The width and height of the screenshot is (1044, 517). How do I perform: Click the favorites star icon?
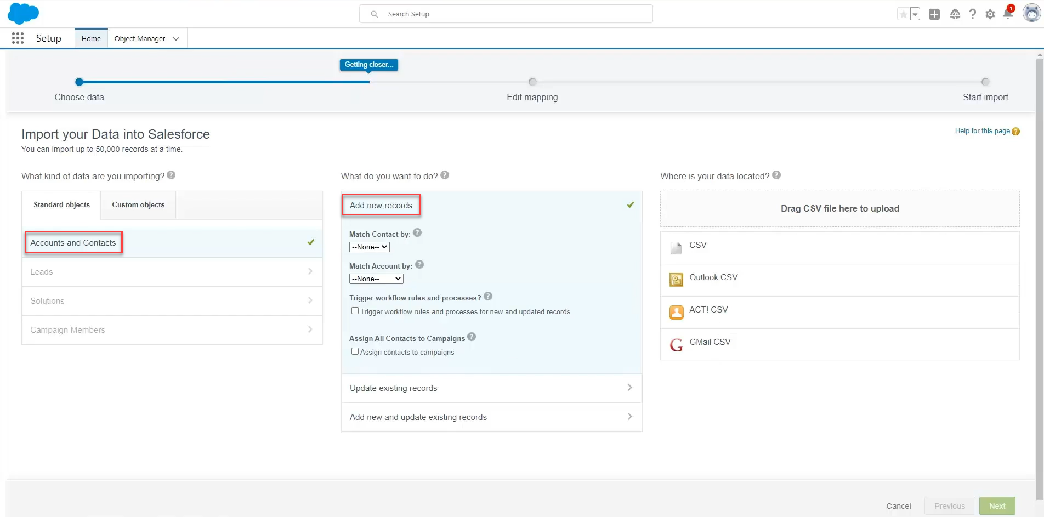pyautogui.click(x=903, y=14)
